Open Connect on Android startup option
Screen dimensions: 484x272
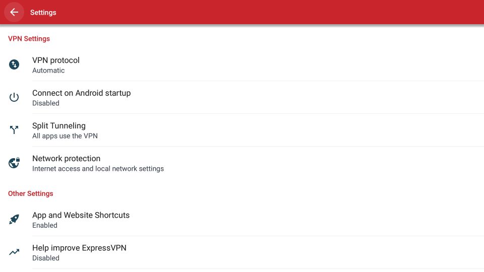pos(242,97)
